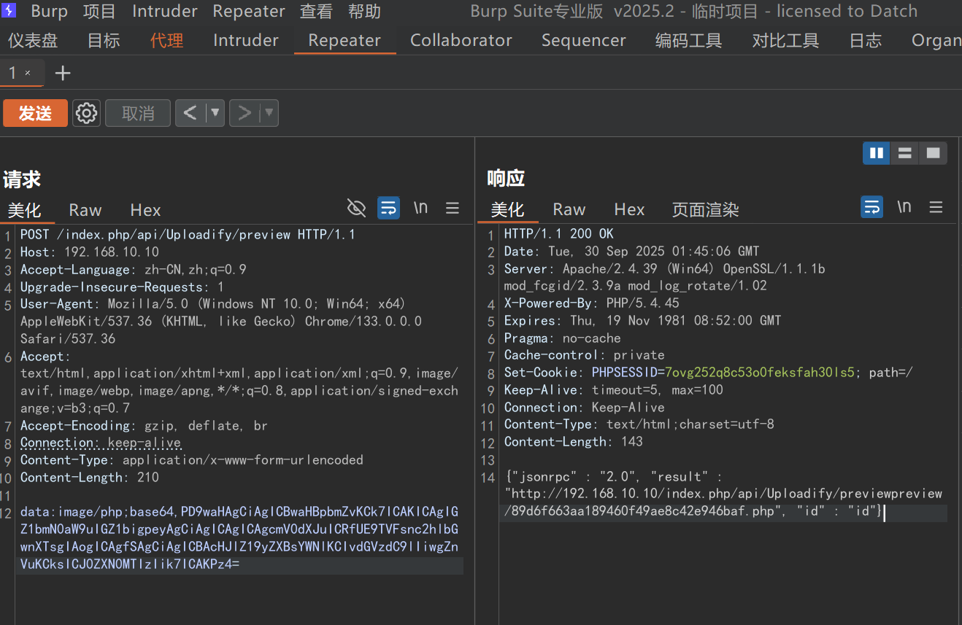The image size is (962, 625).
Task: Switch to Sequencer tab
Action: [584, 40]
